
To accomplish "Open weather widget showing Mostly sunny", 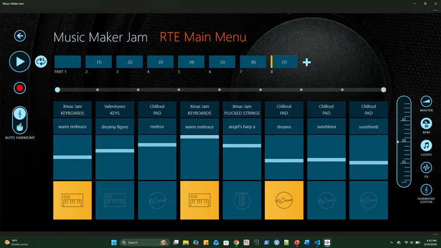I will pos(16,243).
